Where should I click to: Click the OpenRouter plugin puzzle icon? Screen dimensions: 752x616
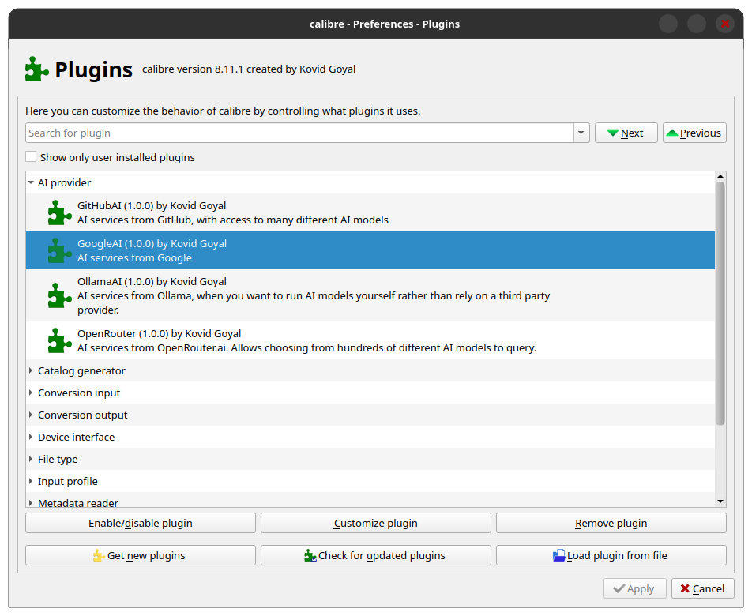(59, 340)
